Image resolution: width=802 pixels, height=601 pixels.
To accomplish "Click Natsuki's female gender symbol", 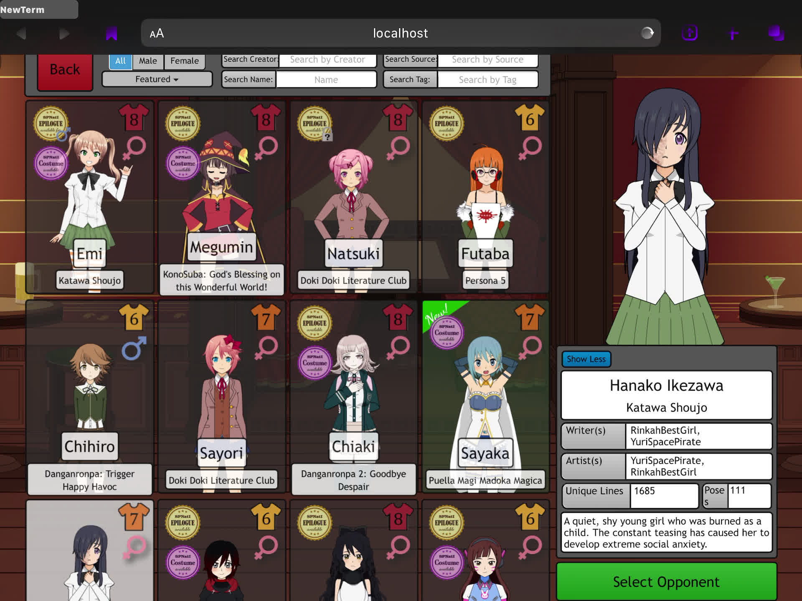I will pyautogui.click(x=398, y=149).
